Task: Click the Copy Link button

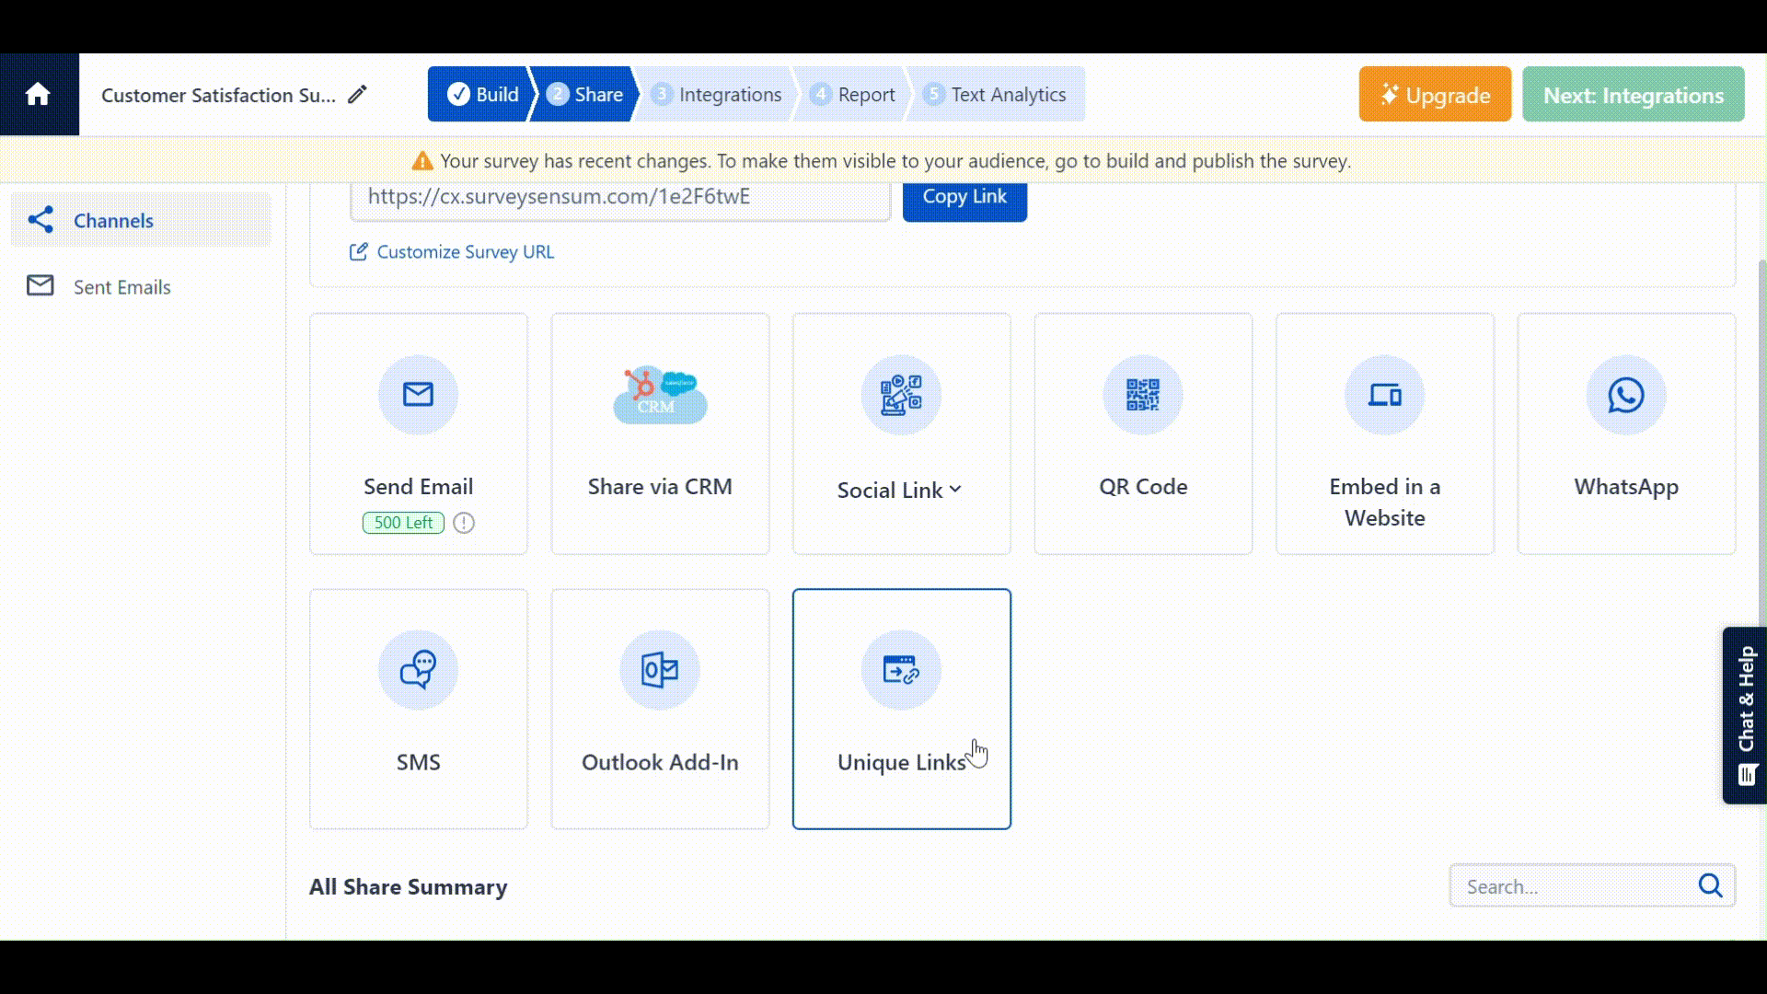Action: coord(964,196)
